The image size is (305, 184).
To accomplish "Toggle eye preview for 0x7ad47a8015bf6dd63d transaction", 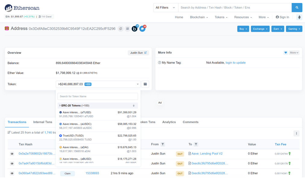I will 12,164.
